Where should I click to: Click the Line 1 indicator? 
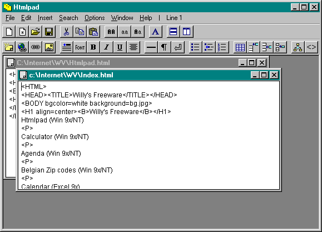coord(174,18)
